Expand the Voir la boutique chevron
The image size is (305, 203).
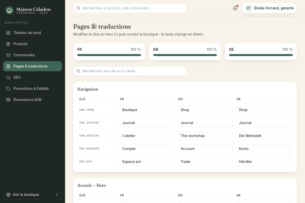point(57,195)
